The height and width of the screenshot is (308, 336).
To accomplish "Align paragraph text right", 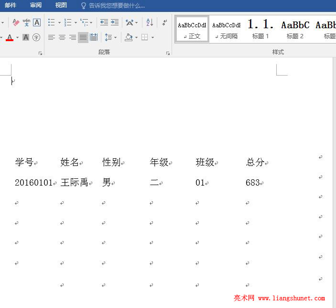I will coord(73,37).
